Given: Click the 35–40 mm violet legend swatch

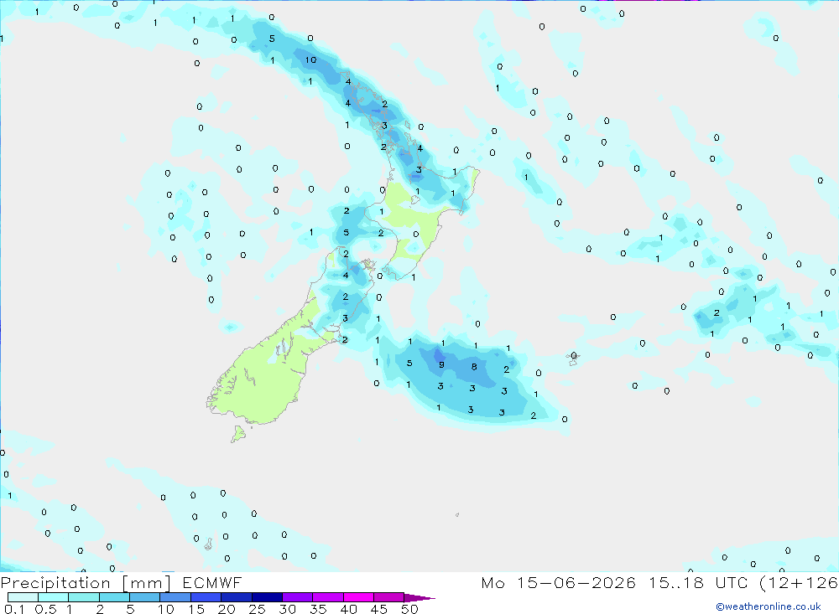Looking at the screenshot, I should point(328,597).
